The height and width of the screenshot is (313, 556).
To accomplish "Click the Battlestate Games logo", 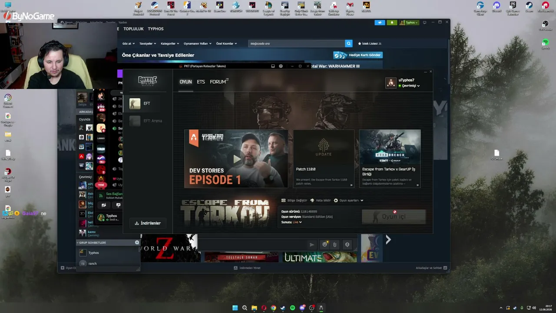I will [148, 80].
